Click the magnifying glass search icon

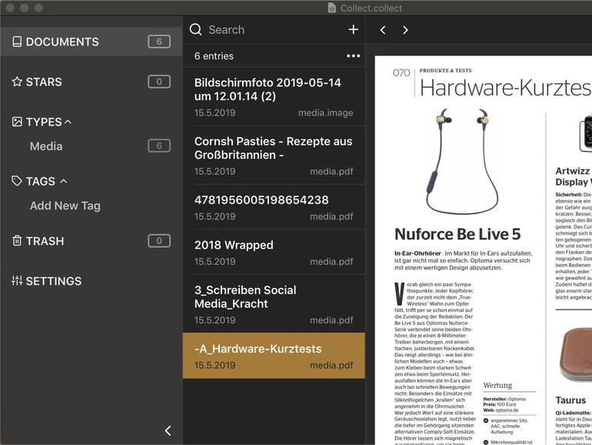point(195,29)
